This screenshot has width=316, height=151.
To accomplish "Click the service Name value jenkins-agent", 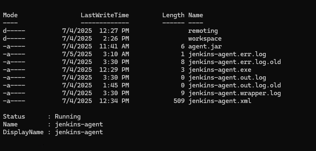I will 79,124.
